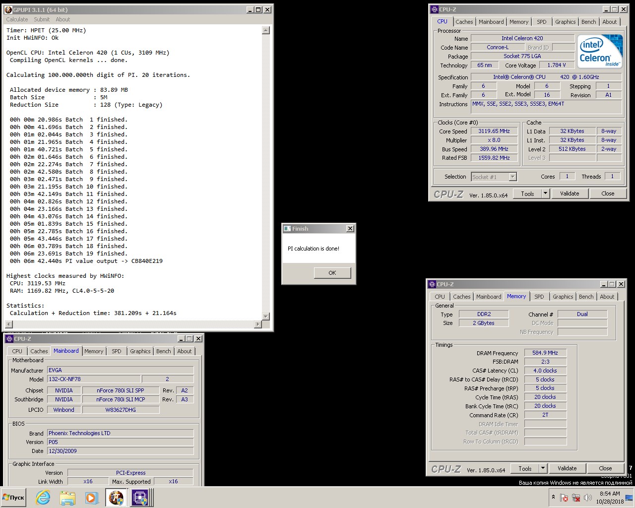Image resolution: width=635 pixels, height=508 pixels.
Task: Switch to Graphics tab in CPU-Z Mainboard window
Action: 140,351
